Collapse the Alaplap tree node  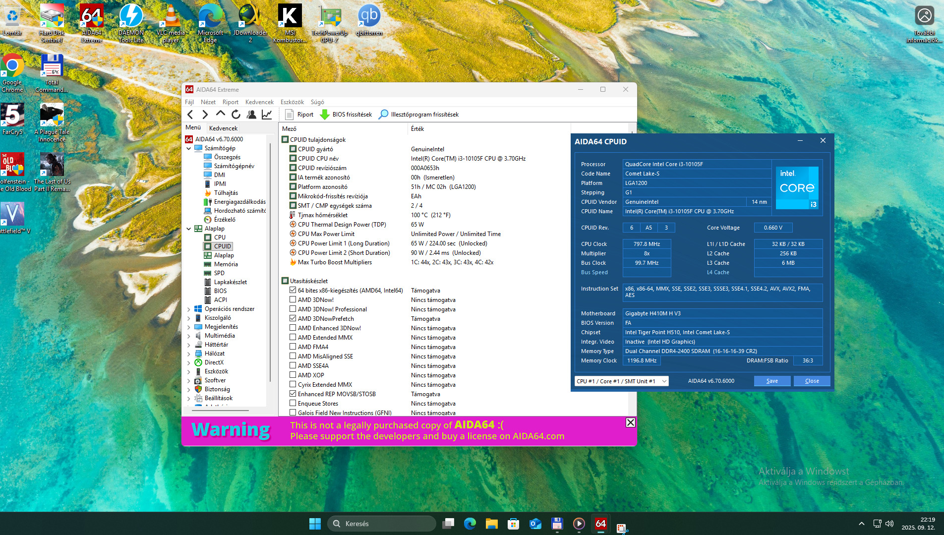point(189,229)
